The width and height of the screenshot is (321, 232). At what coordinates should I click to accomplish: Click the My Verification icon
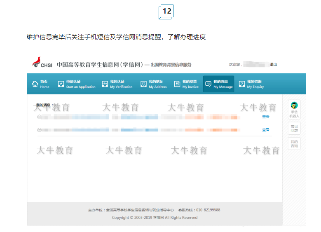105,84
